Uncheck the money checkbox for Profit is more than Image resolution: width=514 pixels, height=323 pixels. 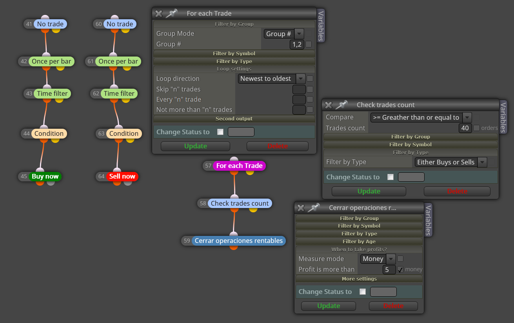(400, 270)
